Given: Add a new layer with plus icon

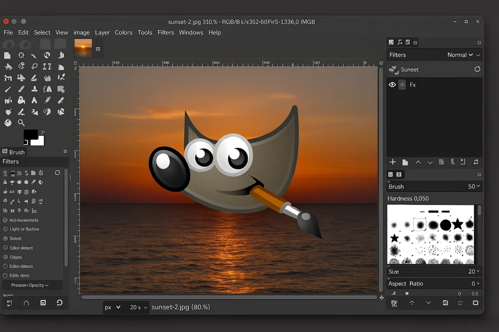Looking at the screenshot, I should click(393, 162).
